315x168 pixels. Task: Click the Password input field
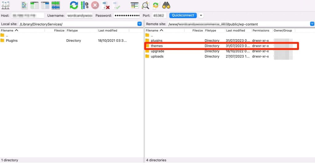(x=127, y=15)
